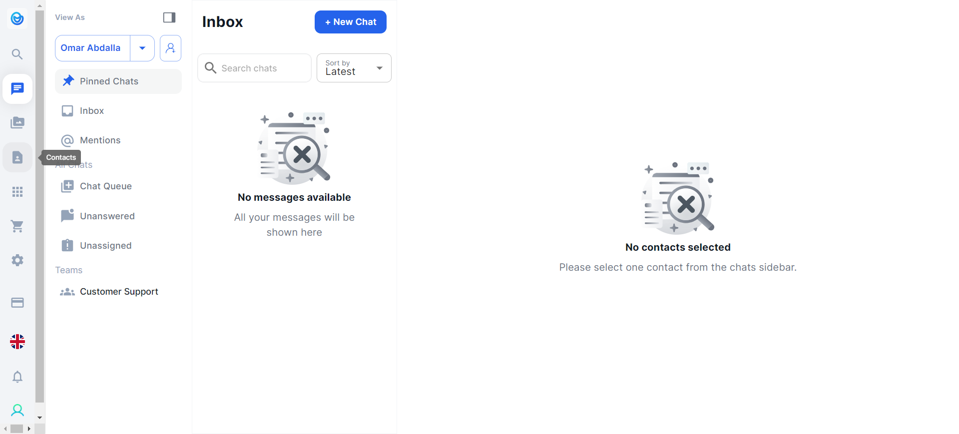Open the chat messages icon in rail

click(x=17, y=89)
